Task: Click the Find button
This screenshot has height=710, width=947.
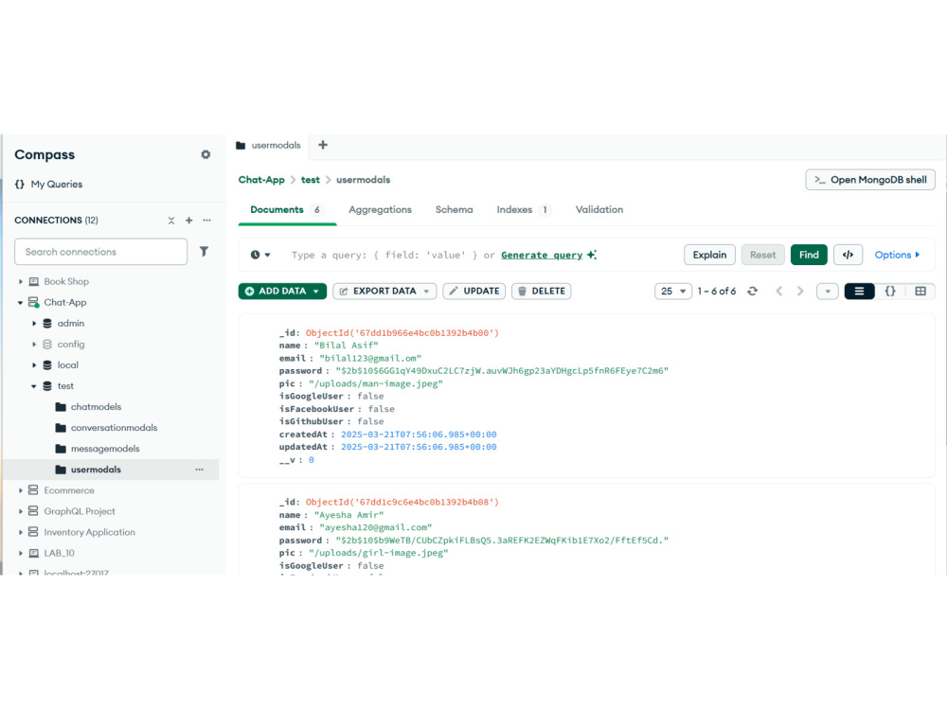Action: coord(809,255)
